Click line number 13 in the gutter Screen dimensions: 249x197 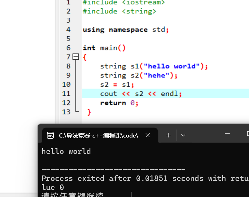click(x=66, y=112)
